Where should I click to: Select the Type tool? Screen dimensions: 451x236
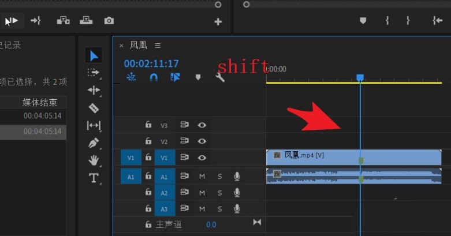[94, 178]
